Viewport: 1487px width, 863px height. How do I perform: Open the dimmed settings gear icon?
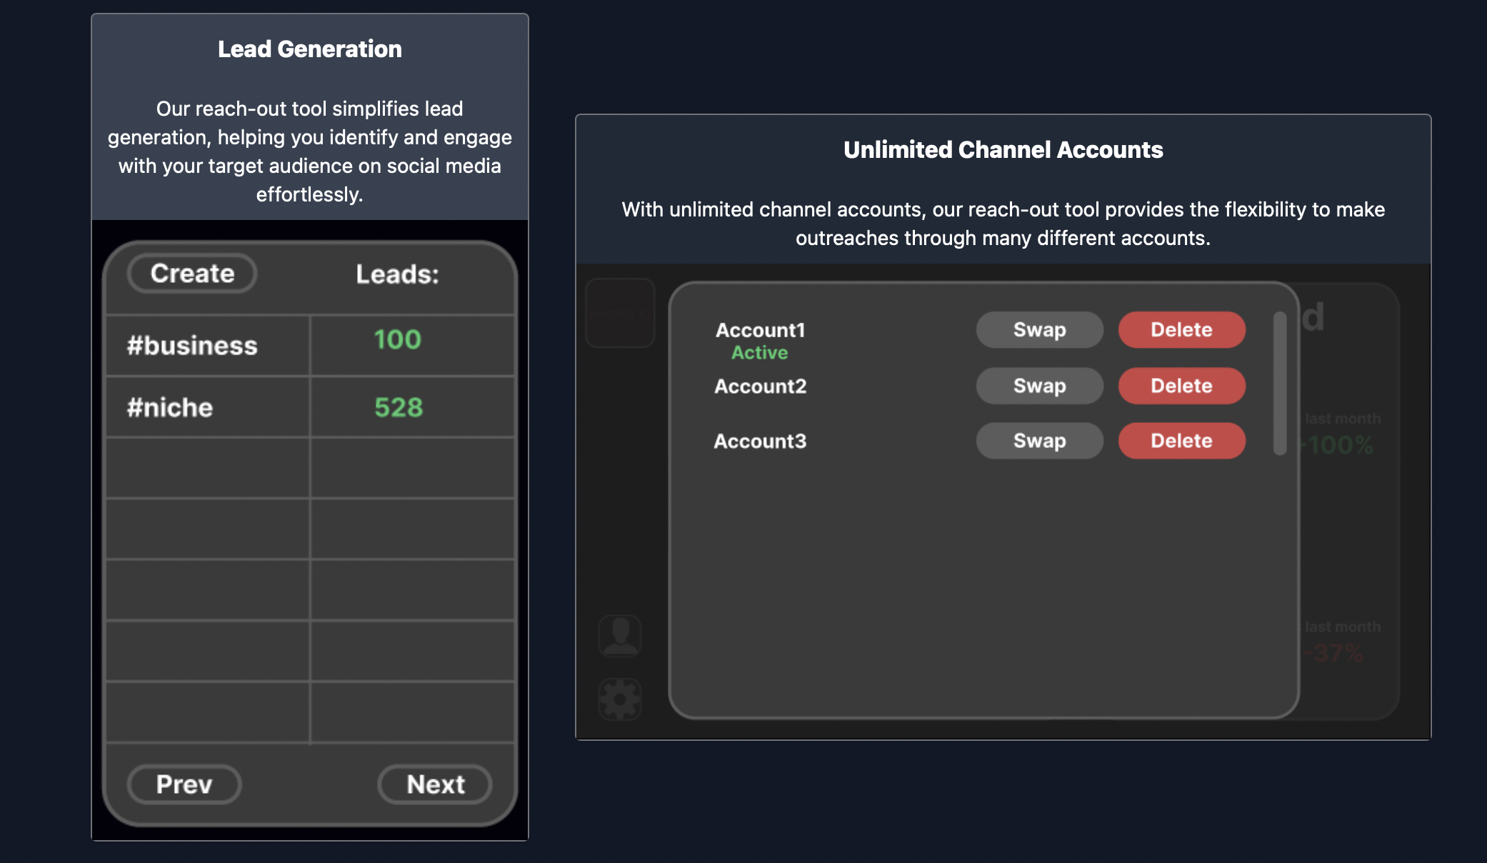coord(619,698)
